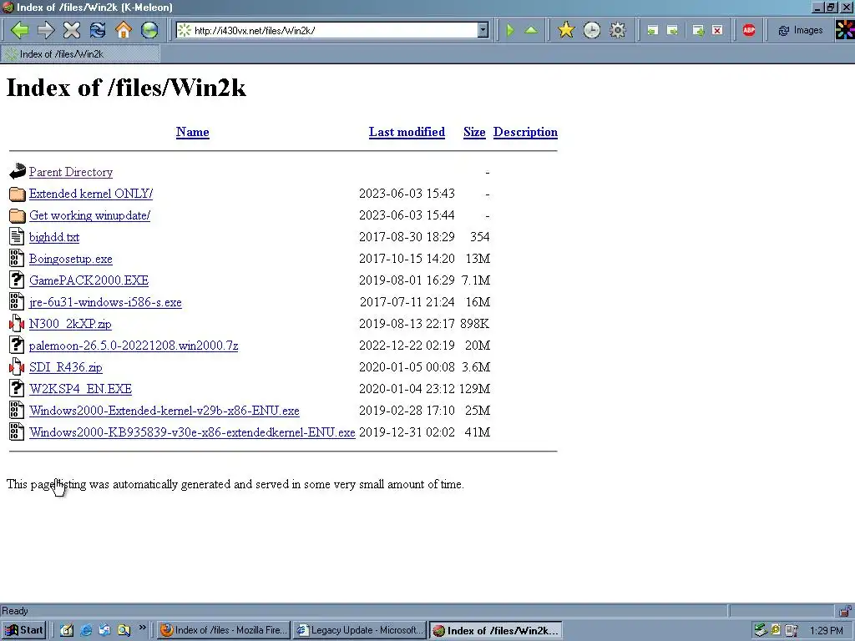Click the date 2022-12-22 02:19

tap(407, 346)
